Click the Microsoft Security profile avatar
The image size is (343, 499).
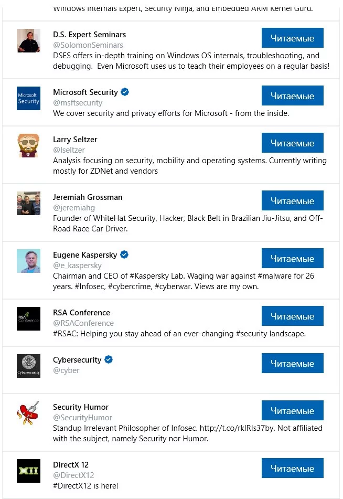28,98
